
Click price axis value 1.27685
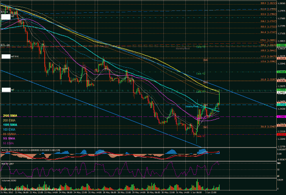tap(281, 18)
